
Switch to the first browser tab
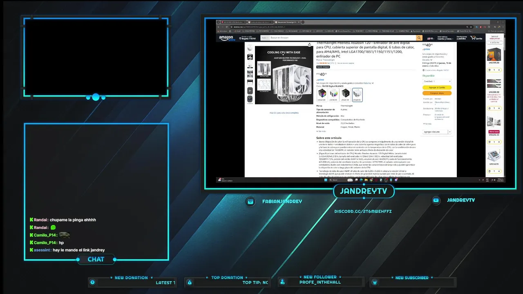coord(234,22)
